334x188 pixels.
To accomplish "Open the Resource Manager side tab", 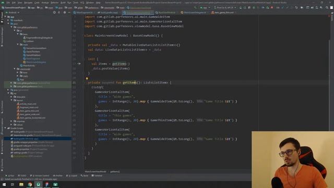I will coord(2,37).
